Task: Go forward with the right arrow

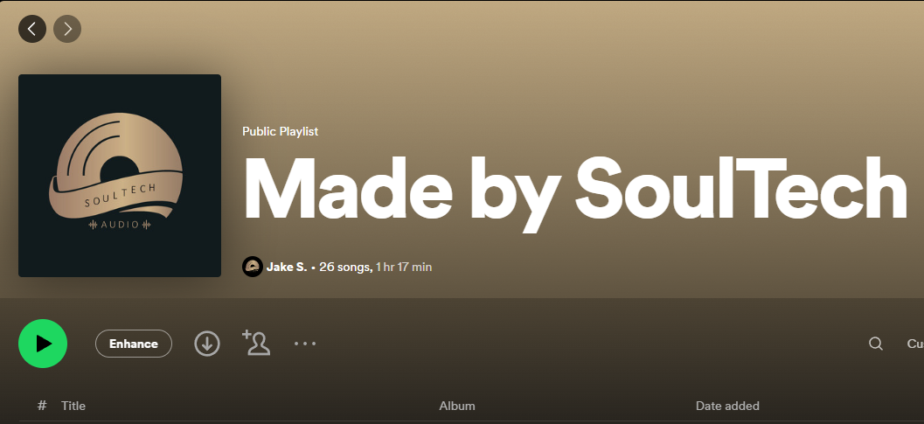Action: click(x=67, y=28)
